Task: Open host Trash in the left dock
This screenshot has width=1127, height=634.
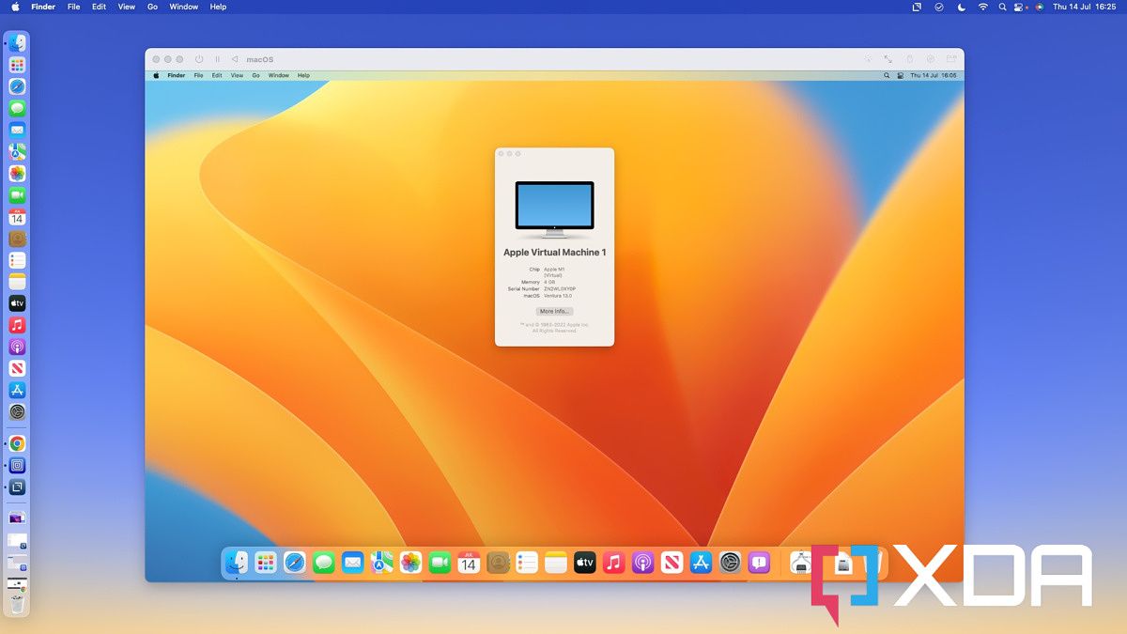Action: pos(17,605)
